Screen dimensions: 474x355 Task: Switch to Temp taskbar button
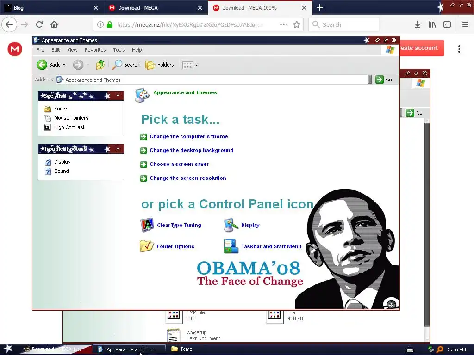click(x=182, y=349)
